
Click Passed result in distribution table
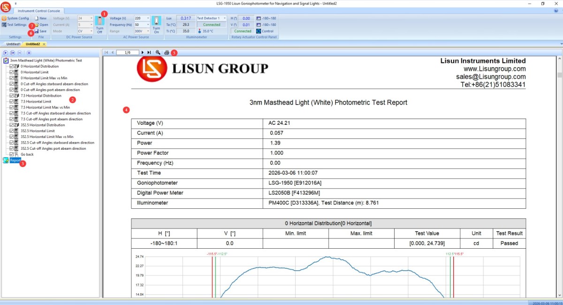point(509,243)
